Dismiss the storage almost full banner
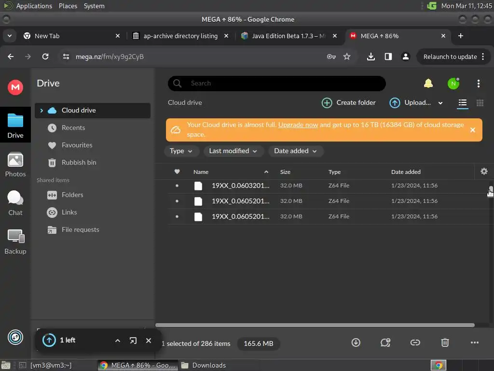This screenshot has height=371, width=494. [473, 130]
